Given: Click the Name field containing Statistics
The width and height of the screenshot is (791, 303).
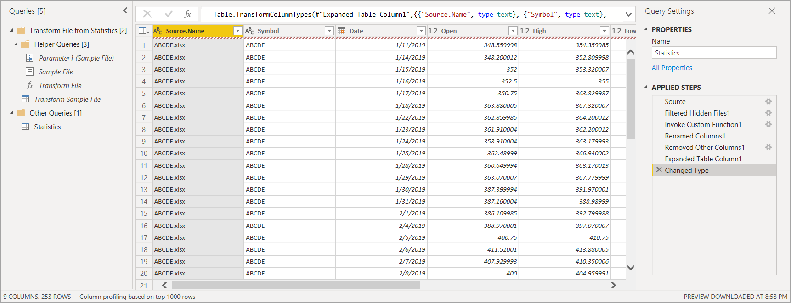Looking at the screenshot, I should tap(713, 53).
